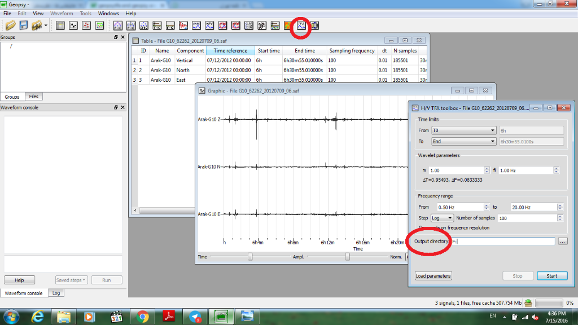This screenshot has width=578, height=325.
Task: Expand the To End time limit dropdown
Action: click(463, 142)
